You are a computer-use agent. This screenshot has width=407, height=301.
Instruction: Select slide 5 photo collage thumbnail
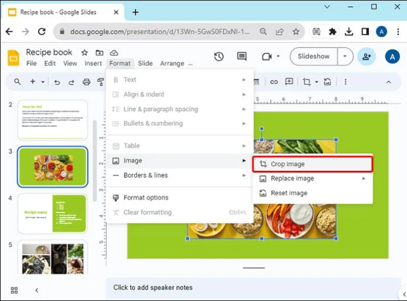pyautogui.click(x=52, y=258)
